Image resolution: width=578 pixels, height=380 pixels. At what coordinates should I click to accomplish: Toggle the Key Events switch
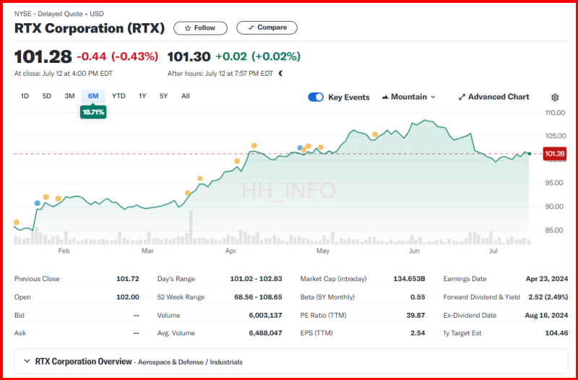click(316, 98)
